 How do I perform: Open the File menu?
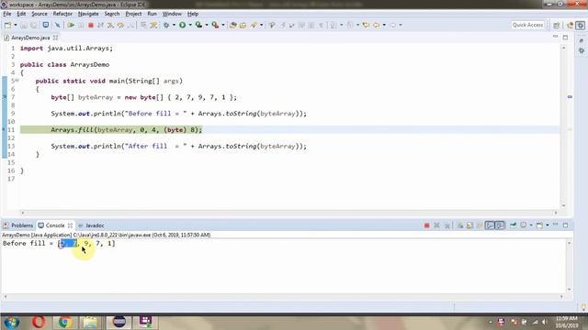(7, 14)
